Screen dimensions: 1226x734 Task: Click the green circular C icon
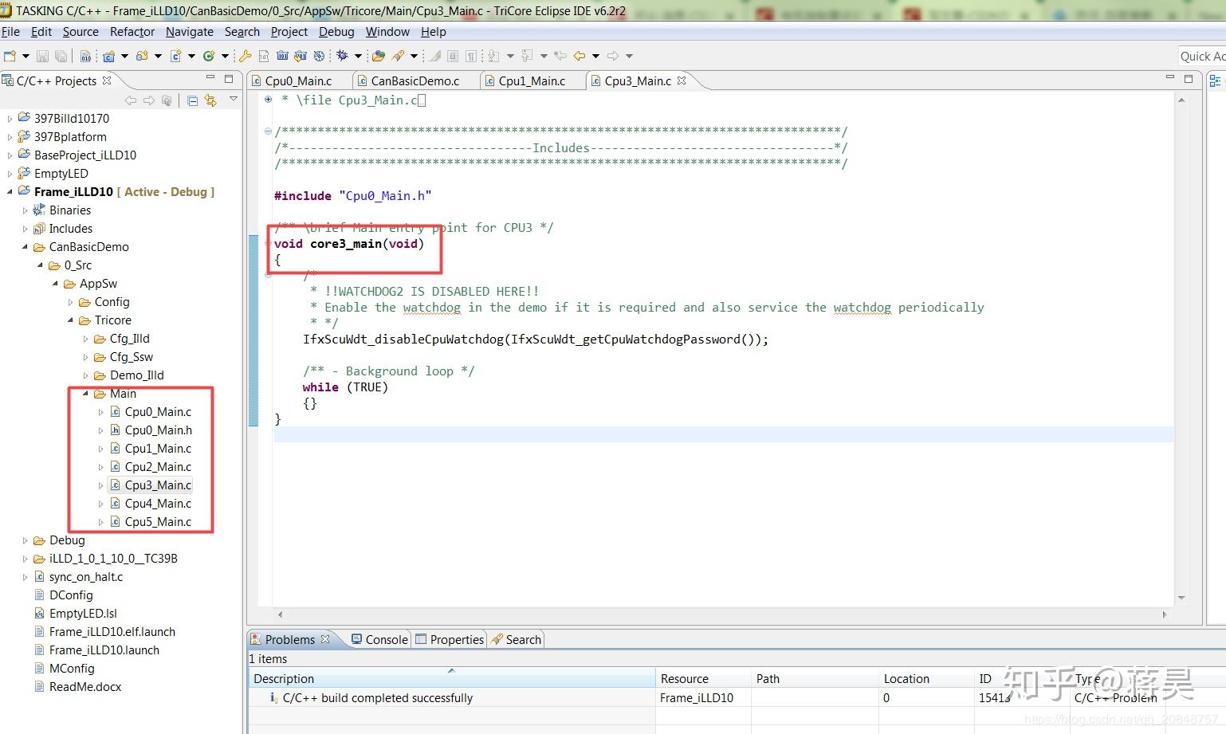pyautogui.click(x=209, y=56)
